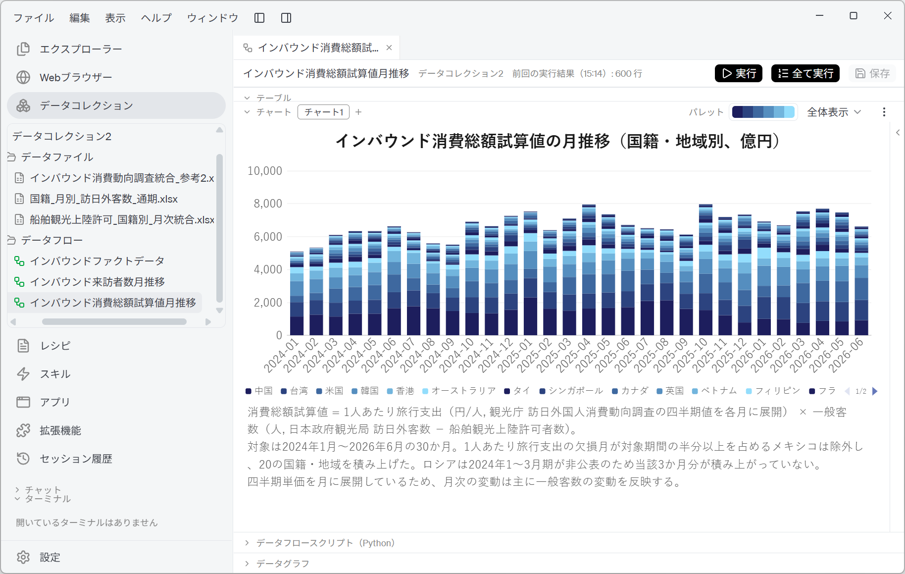Select the チャート1 tab
This screenshot has width=905, height=574.
point(324,112)
